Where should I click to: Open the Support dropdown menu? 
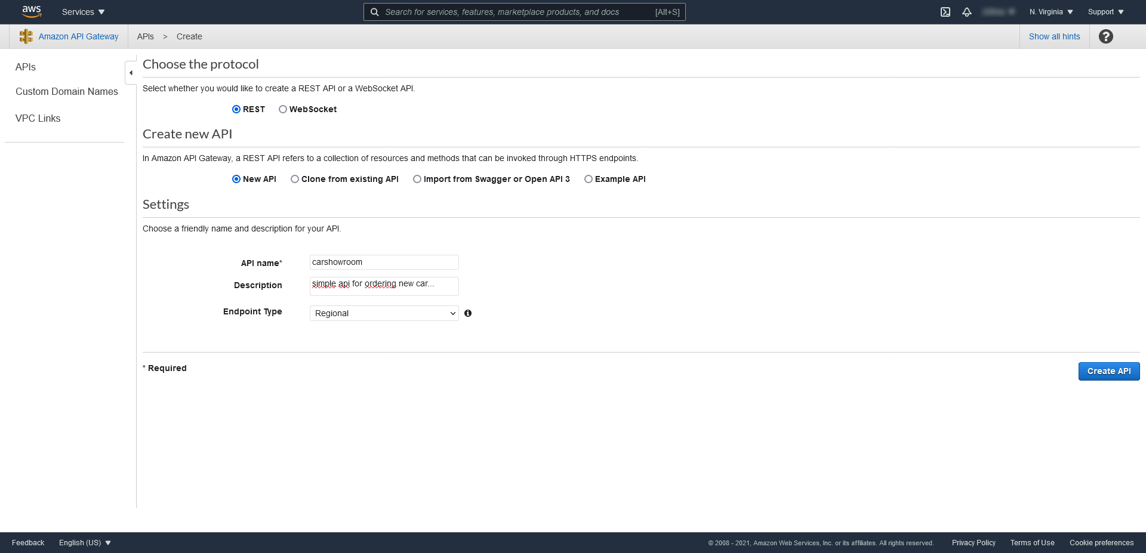(1106, 12)
